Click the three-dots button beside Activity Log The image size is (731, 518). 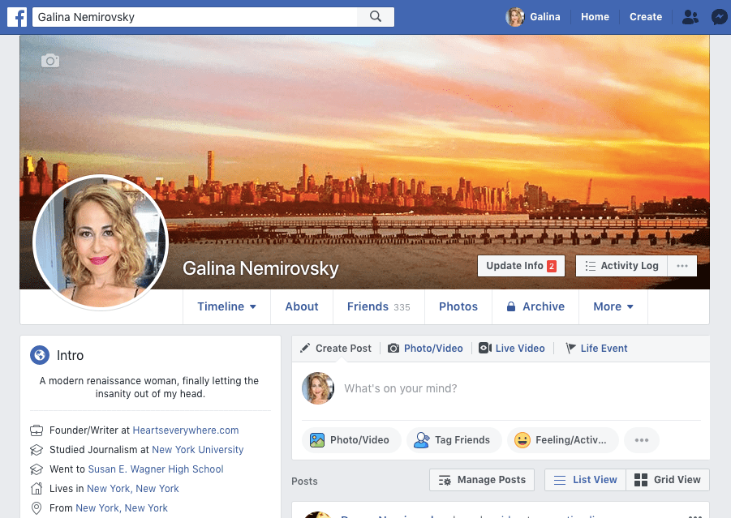[682, 266]
